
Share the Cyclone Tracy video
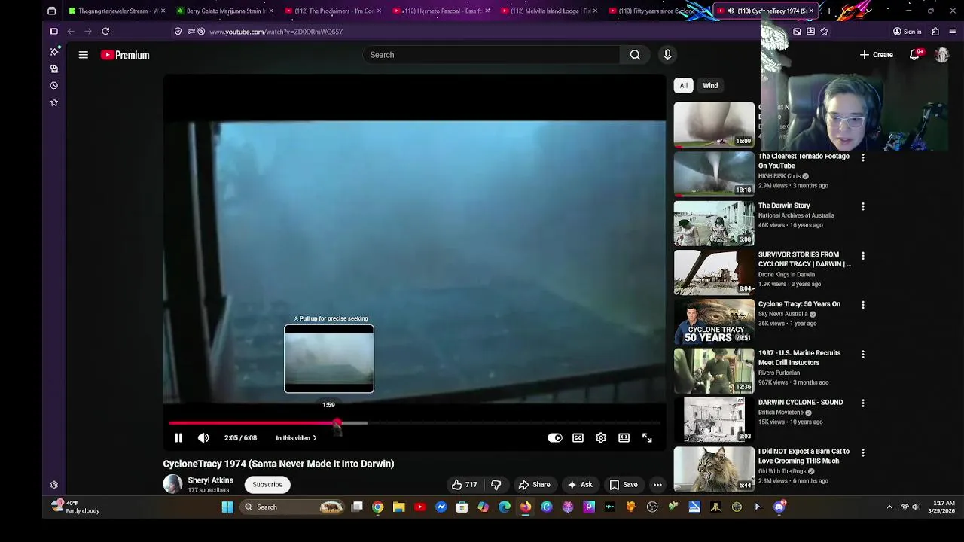point(534,485)
